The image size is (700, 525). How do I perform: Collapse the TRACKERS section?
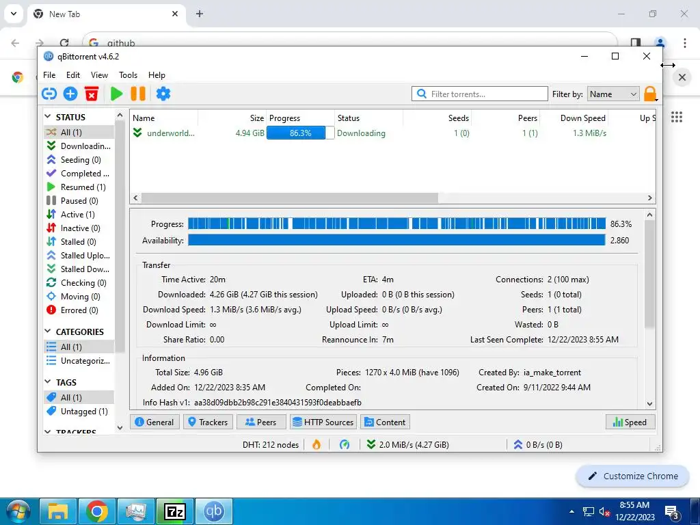click(x=49, y=432)
